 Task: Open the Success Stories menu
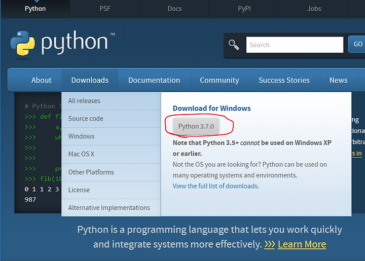point(284,80)
